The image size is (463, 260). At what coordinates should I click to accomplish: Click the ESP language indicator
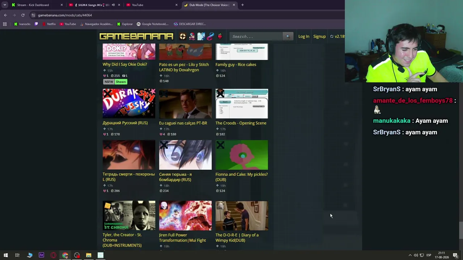pyautogui.click(x=429, y=255)
